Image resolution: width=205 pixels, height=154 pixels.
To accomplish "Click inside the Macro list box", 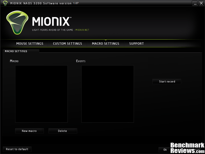I will (x=41, y=94).
